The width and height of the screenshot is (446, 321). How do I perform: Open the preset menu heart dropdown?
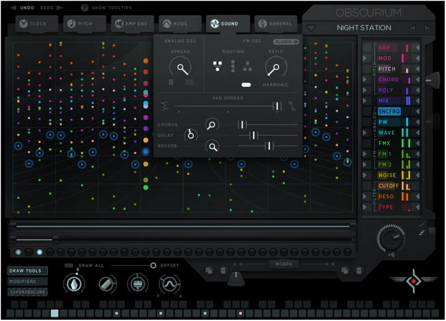point(311,28)
